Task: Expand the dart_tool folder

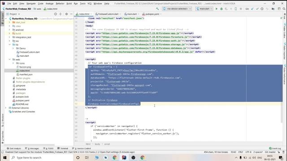Action: pos(9,22)
